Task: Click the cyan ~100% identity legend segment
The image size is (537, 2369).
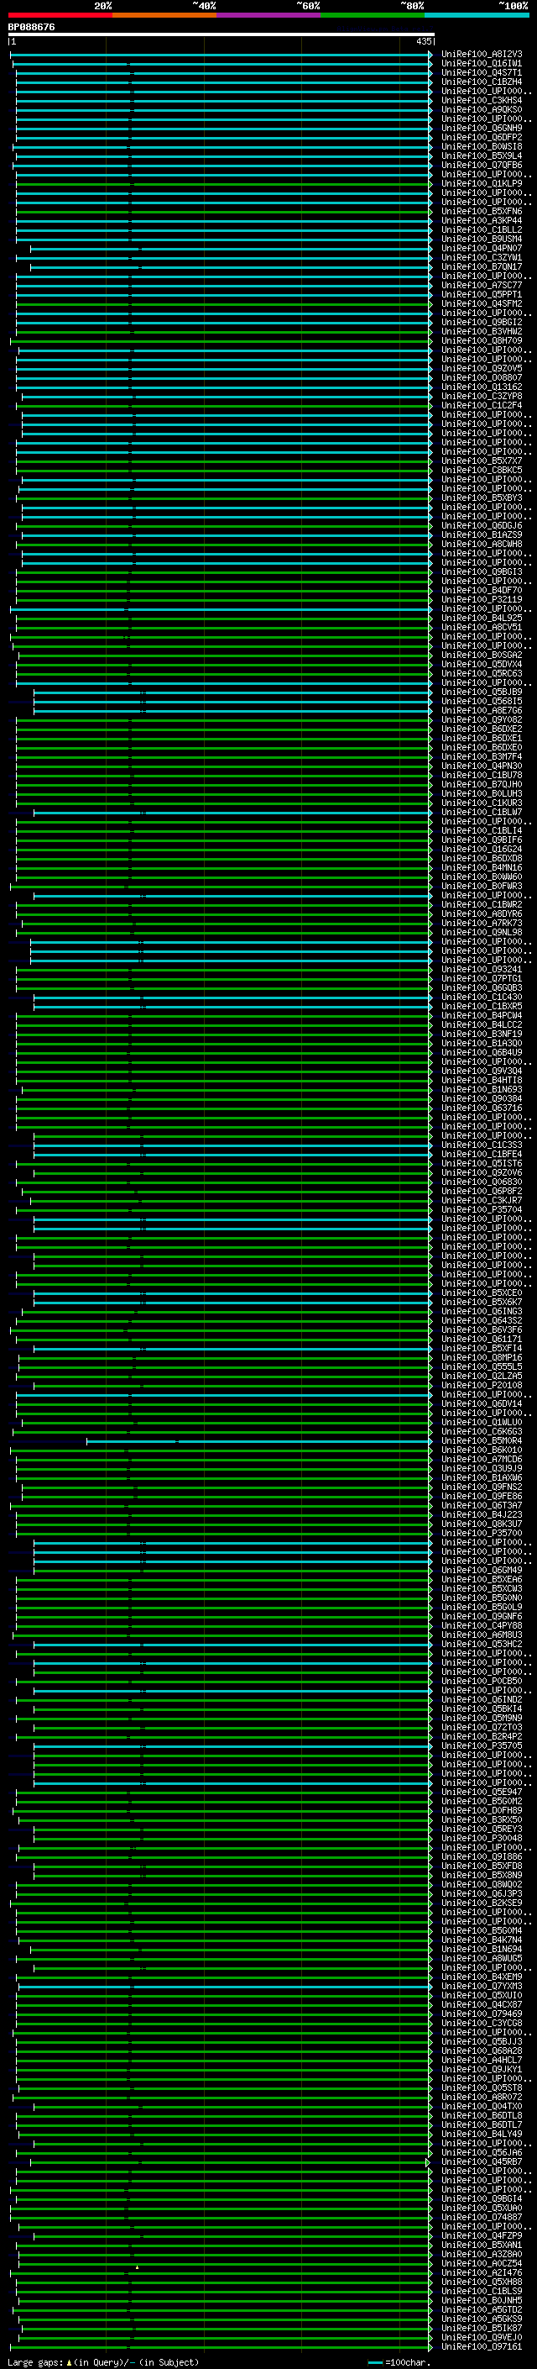Action: (x=477, y=15)
